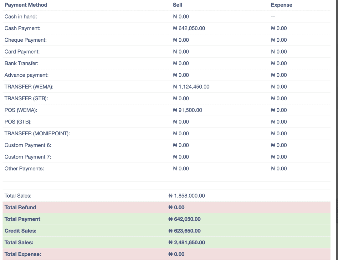Click the Total Payment amount 642,050.00
The image size is (338, 260).
(x=185, y=219)
